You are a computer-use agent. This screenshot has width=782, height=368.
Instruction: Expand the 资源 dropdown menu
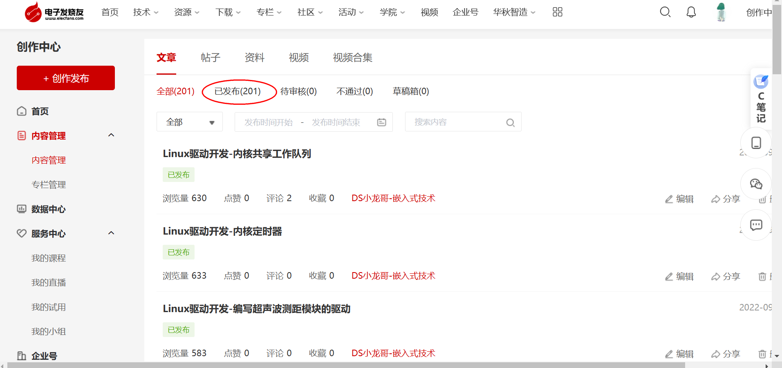(187, 12)
